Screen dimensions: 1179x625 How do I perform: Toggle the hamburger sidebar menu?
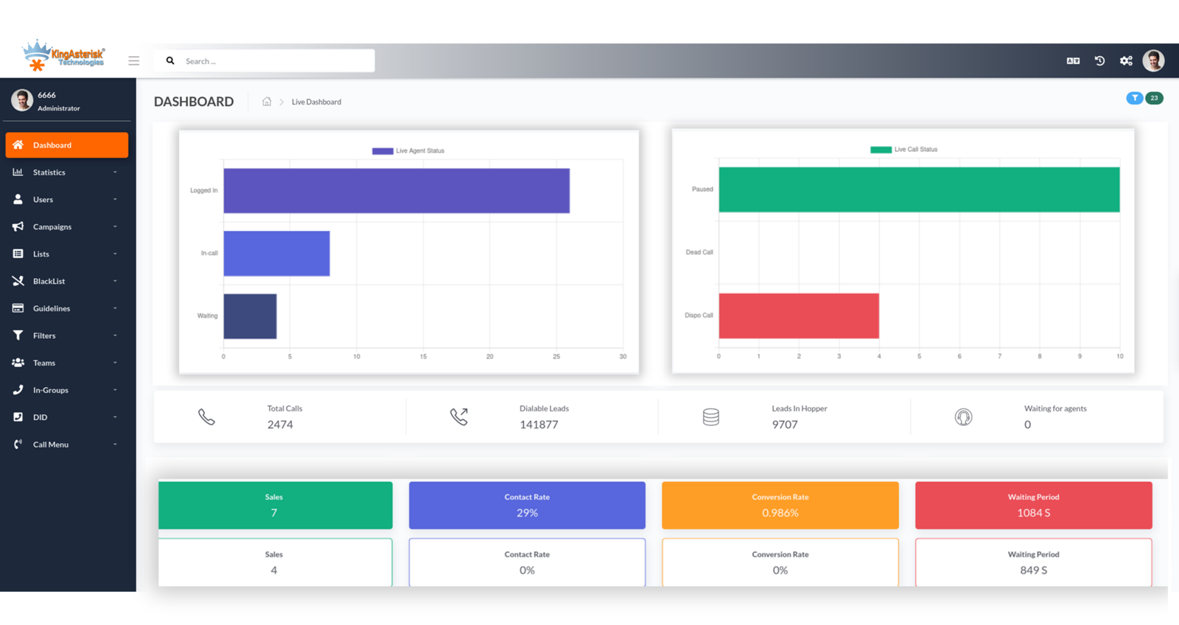coord(133,61)
